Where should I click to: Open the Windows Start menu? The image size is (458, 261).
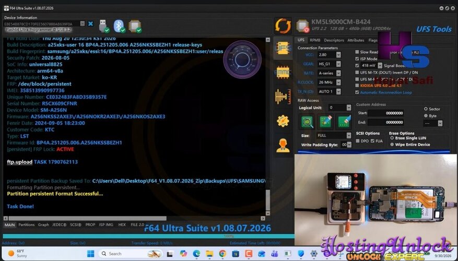point(90,253)
